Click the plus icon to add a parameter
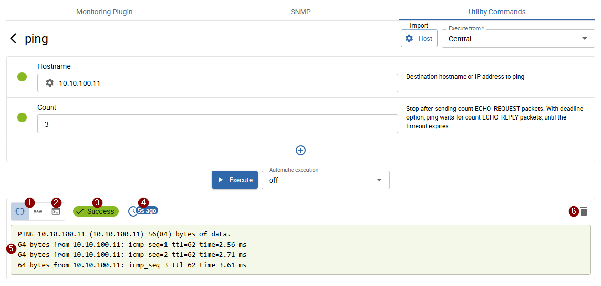This screenshot has width=601, height=286. [x=301, y=150]
